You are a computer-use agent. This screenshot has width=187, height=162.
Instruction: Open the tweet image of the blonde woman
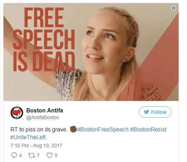pos(91,52)
